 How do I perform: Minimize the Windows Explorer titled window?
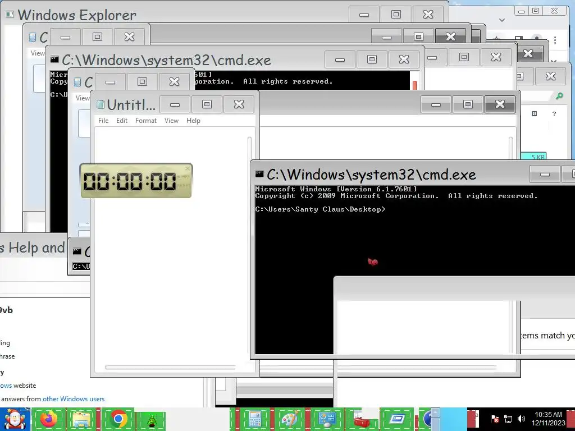pos(364,15)
